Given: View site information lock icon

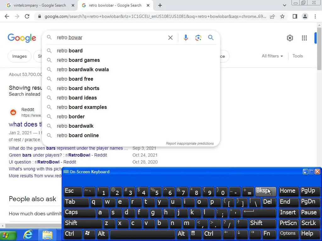Looking at the screenshot, I should [40, 16].
